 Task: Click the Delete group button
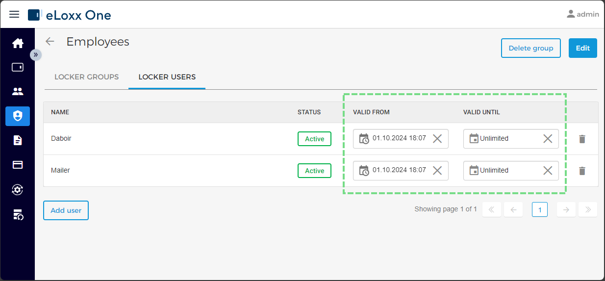[x=531, y=48]
